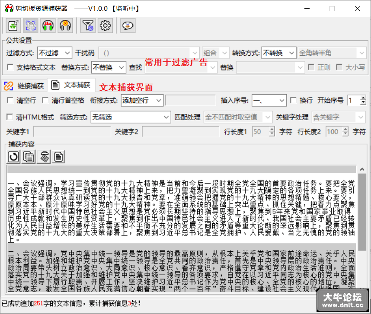Open the 全角转半角 dropdown
371x314 pixels.
(x=332, y=53)
